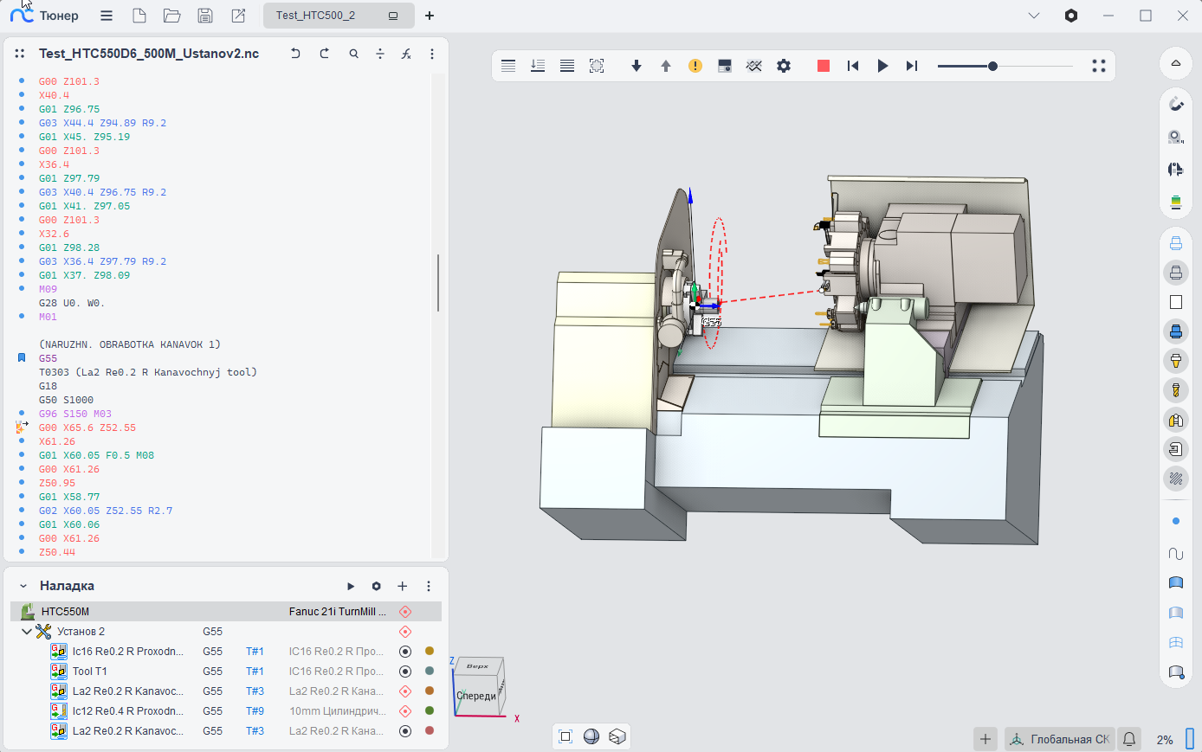Collapse the Установ 2 tree node
The image size is (1202, 752).
[27, 632]
